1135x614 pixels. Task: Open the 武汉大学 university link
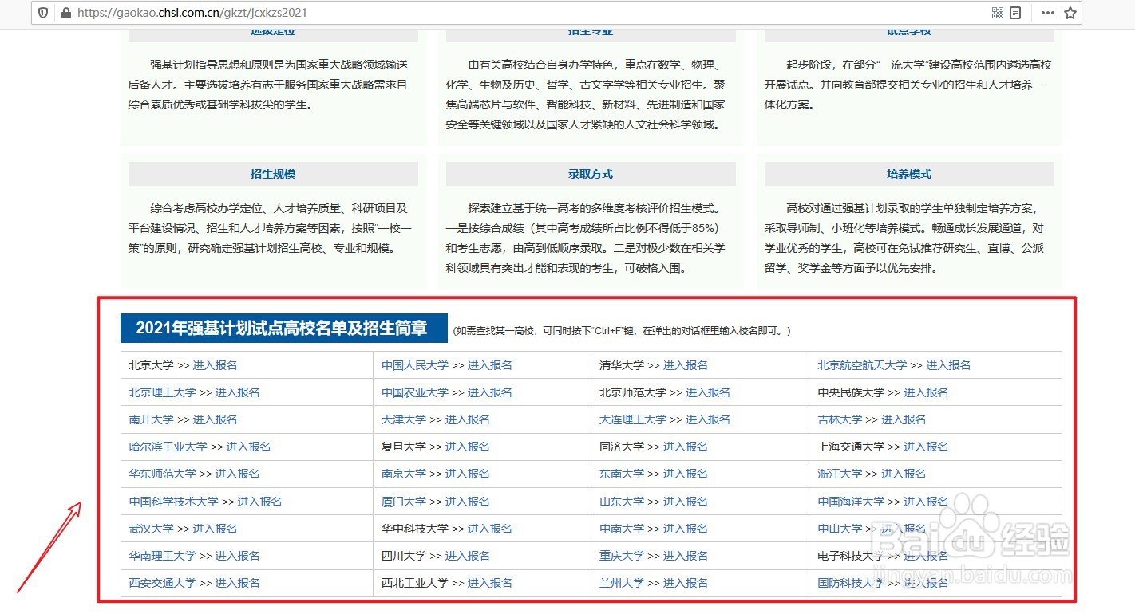pos(152,529)
